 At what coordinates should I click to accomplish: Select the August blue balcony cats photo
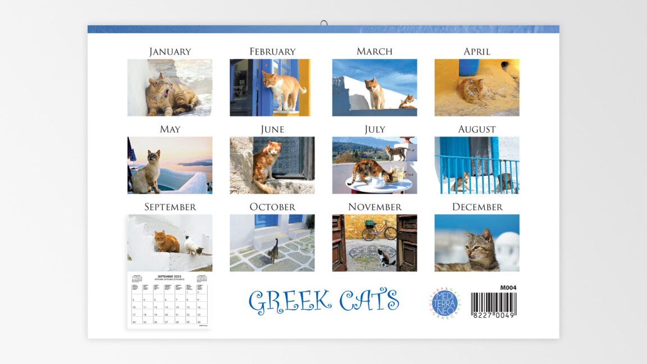[x=477, y=165]
